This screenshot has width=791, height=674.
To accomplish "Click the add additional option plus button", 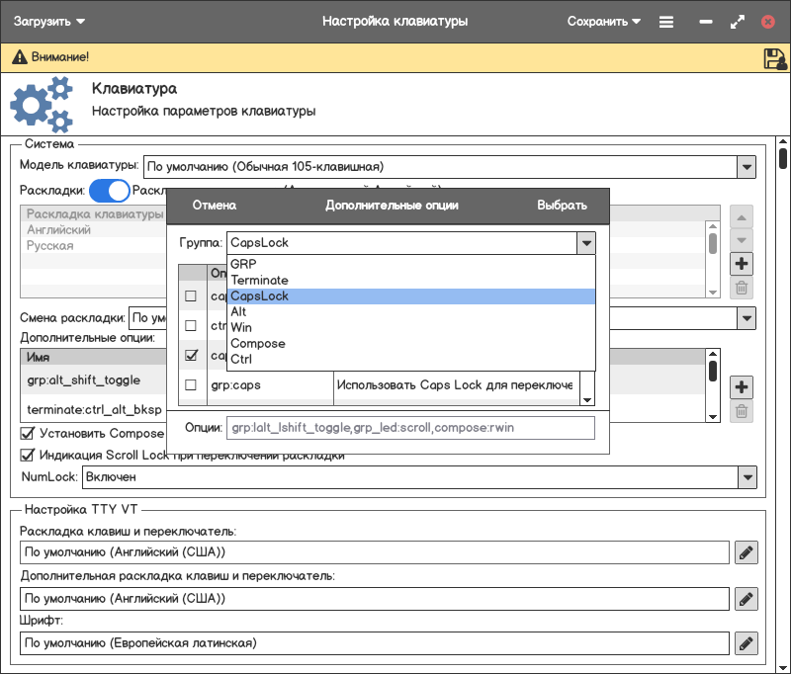I will (742, 386).
